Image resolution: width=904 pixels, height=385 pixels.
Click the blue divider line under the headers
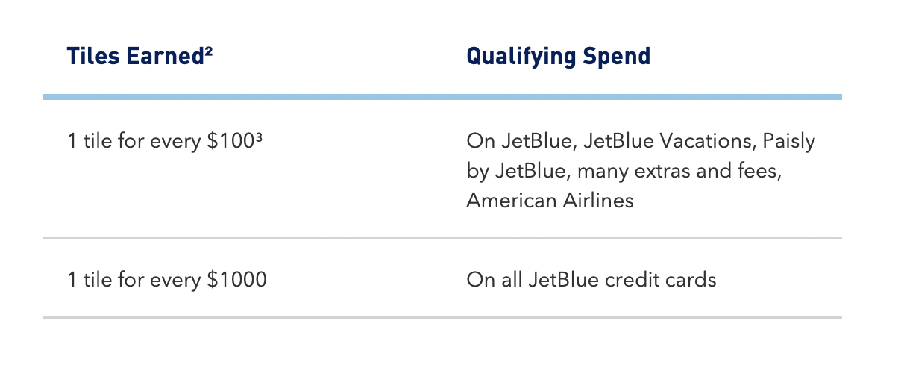point(442,97)
